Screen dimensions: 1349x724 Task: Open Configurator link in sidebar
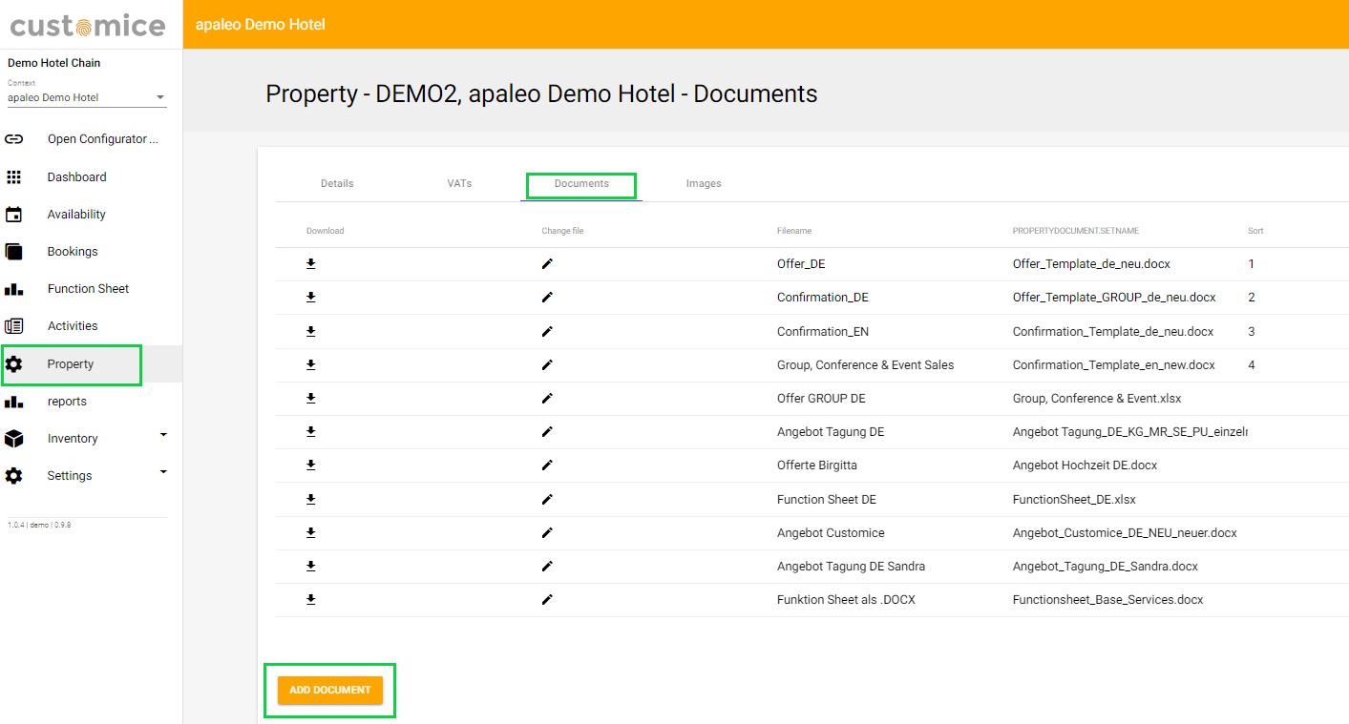pos(103,139)
